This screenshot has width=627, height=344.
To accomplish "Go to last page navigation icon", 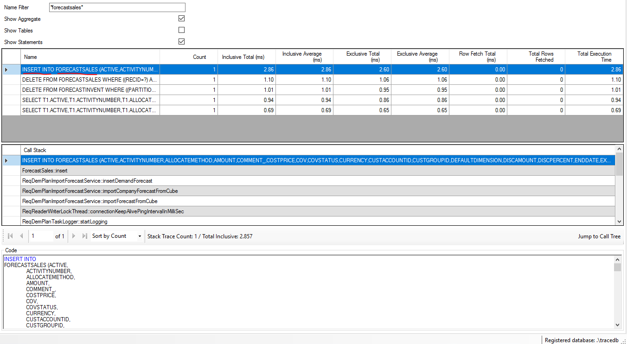I will click(x=84, y=236).
